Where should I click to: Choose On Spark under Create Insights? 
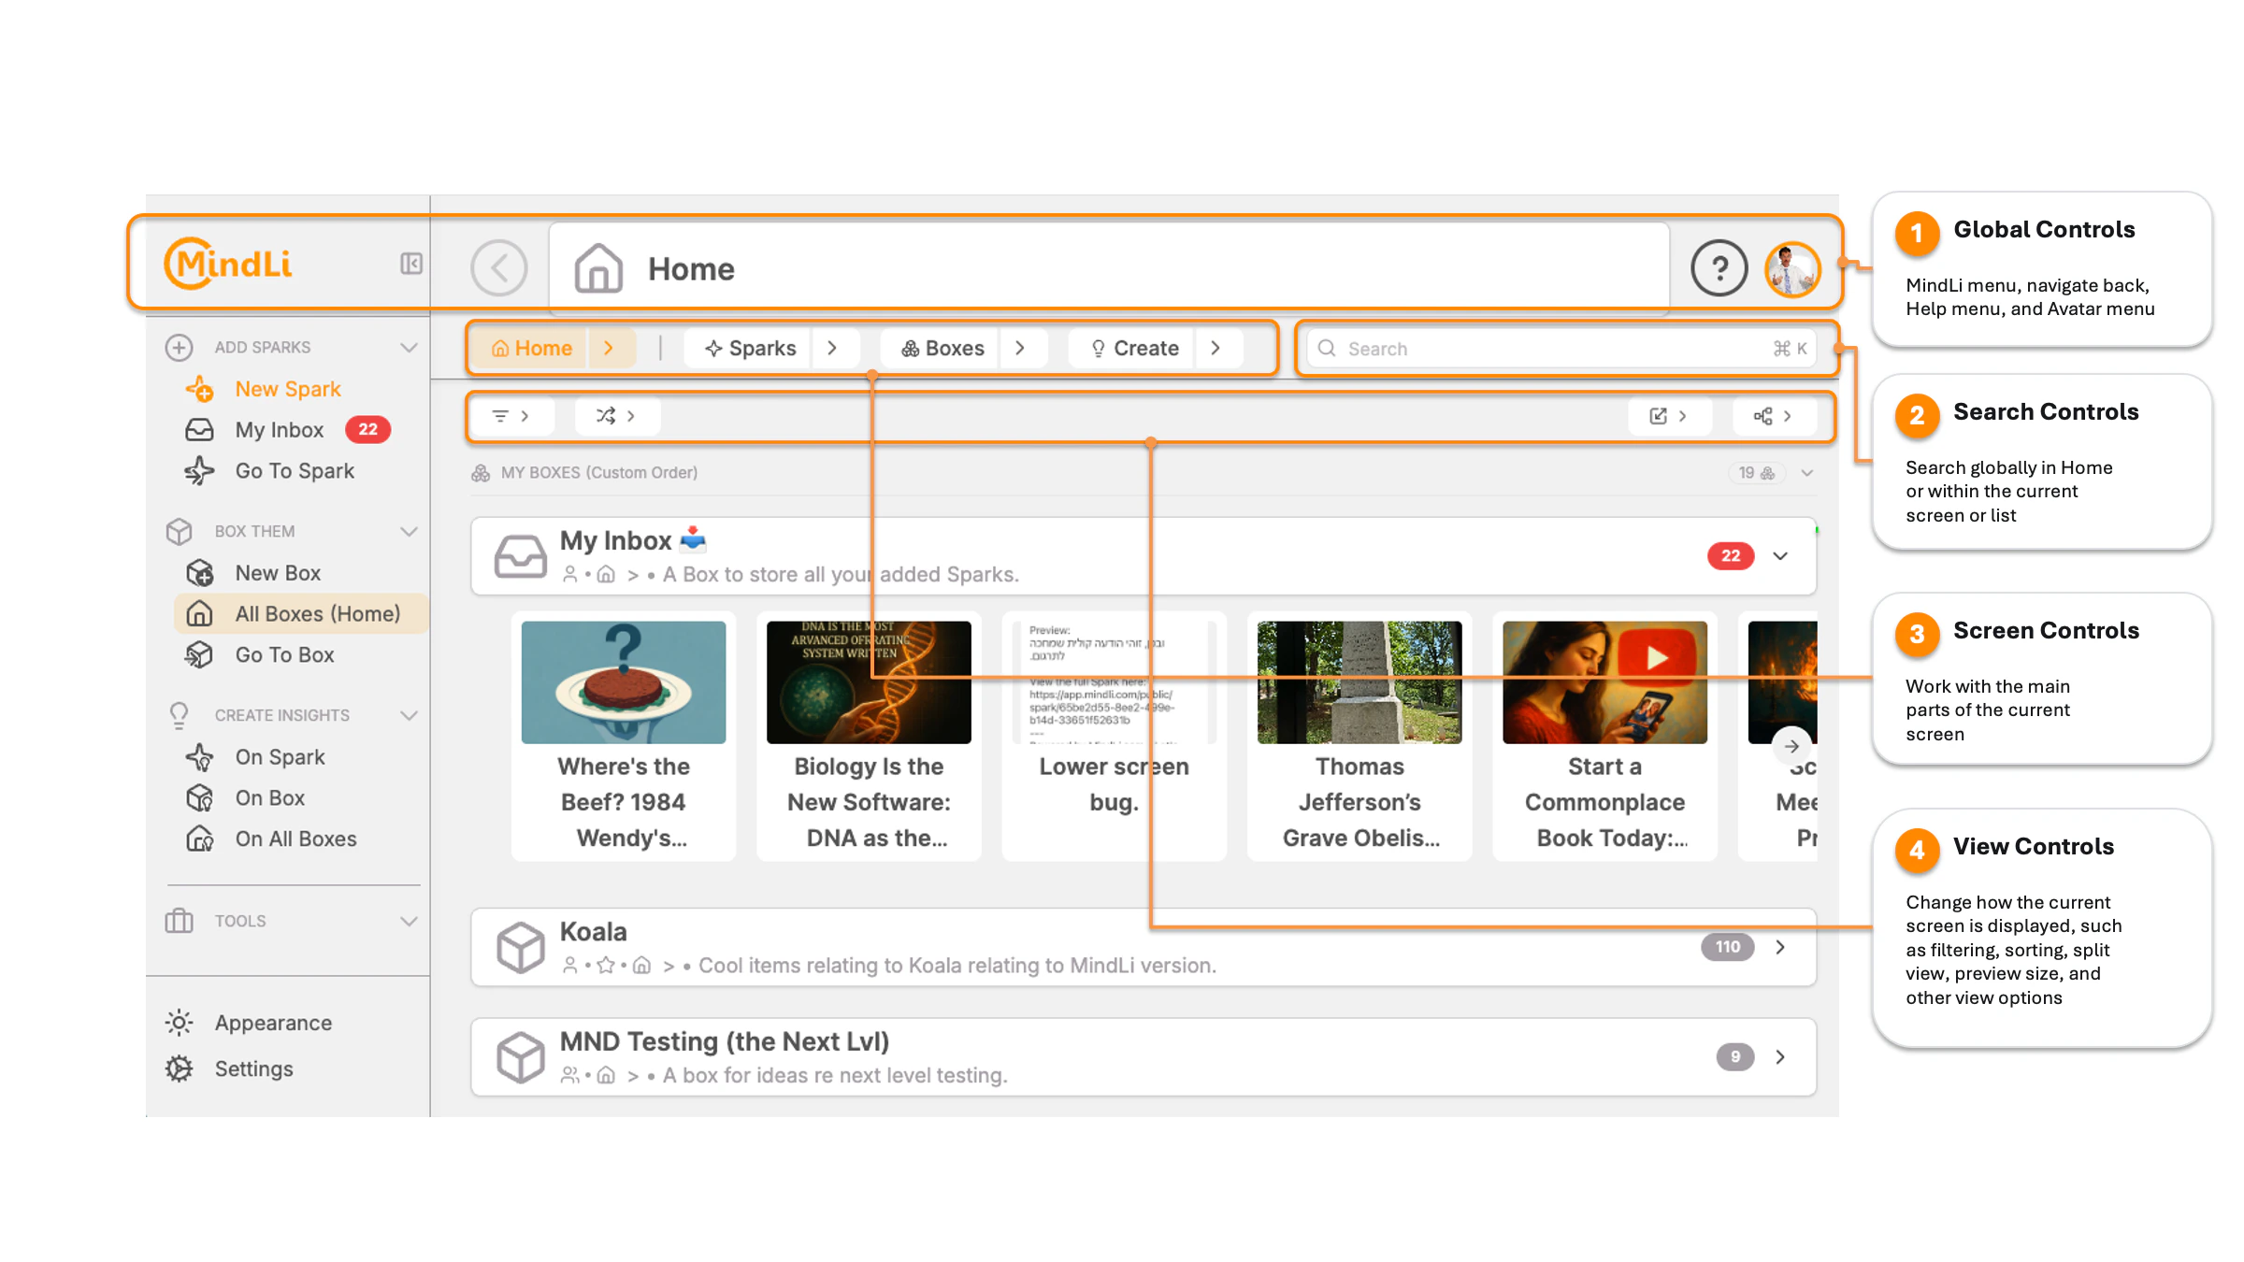point(280,757)
